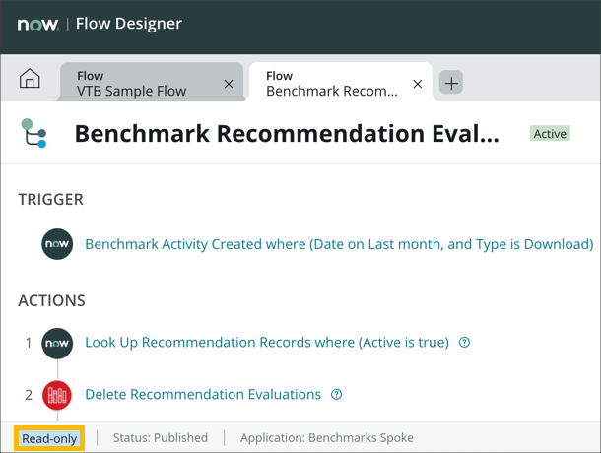
Task: Add a new tab with plus button
Action: coord(450,84)
